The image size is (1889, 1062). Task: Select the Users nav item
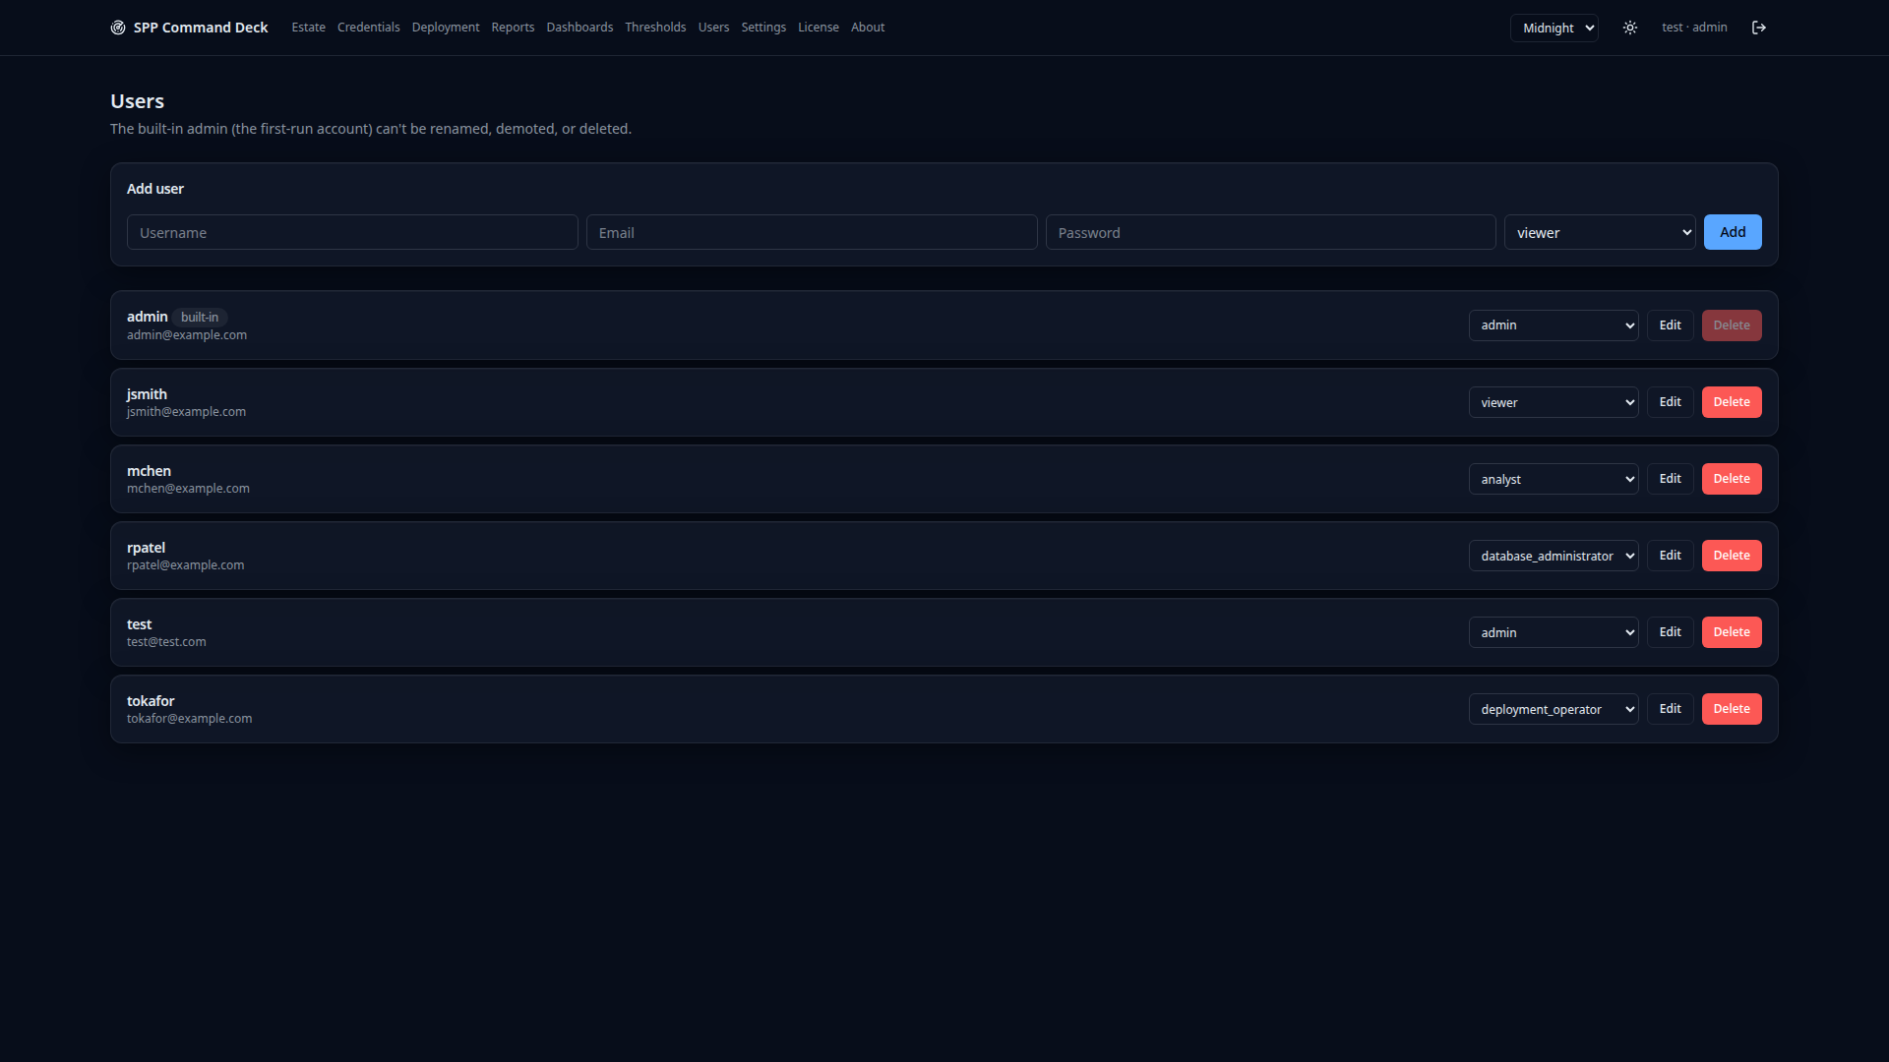tap(713, 28)
